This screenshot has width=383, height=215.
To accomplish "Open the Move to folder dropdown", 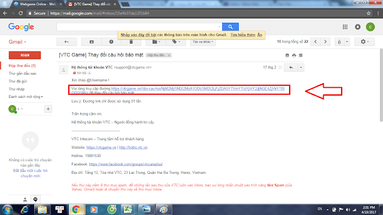I will point(156,42).
